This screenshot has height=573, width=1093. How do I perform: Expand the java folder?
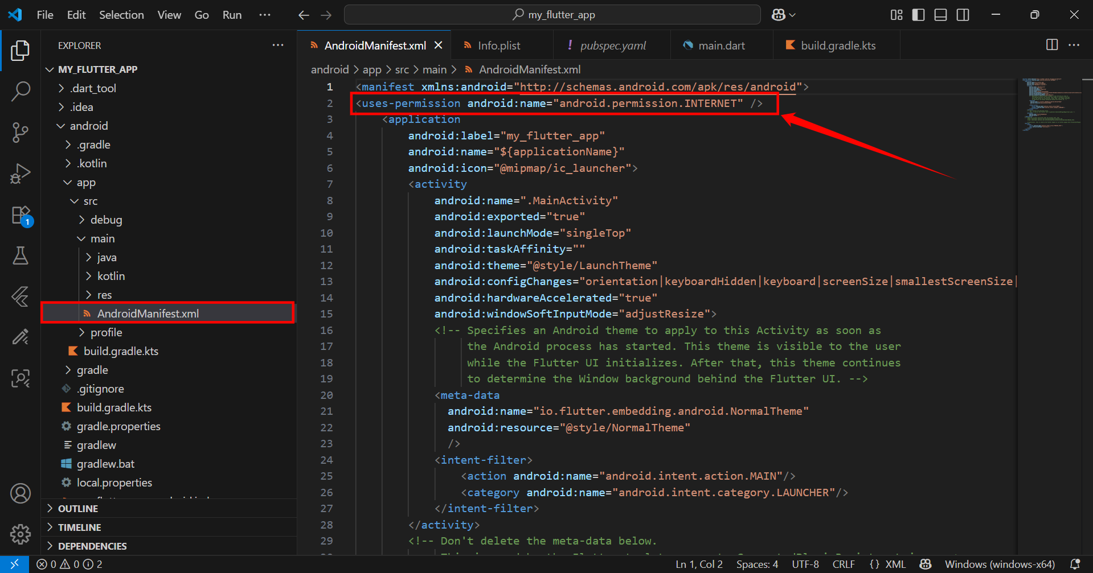[169, 257]
